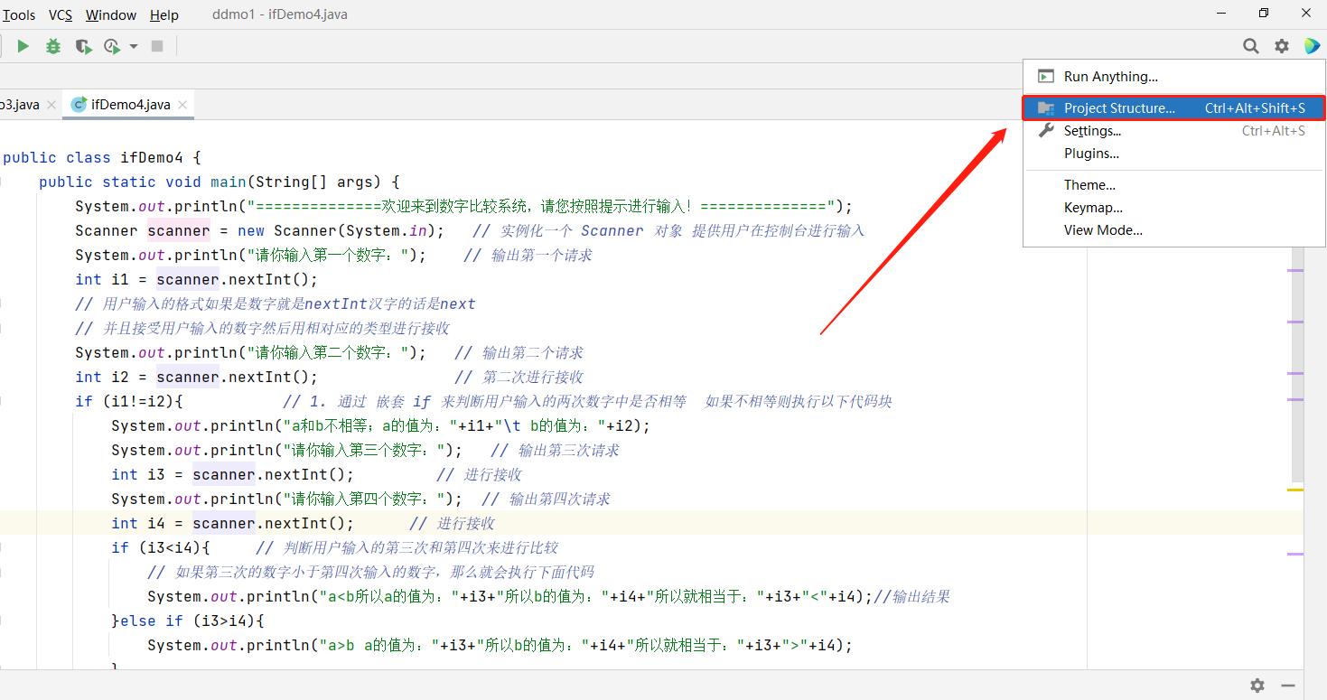1327x700 pixels.
Task: Open the VCS menu
Action: (61, 14)
